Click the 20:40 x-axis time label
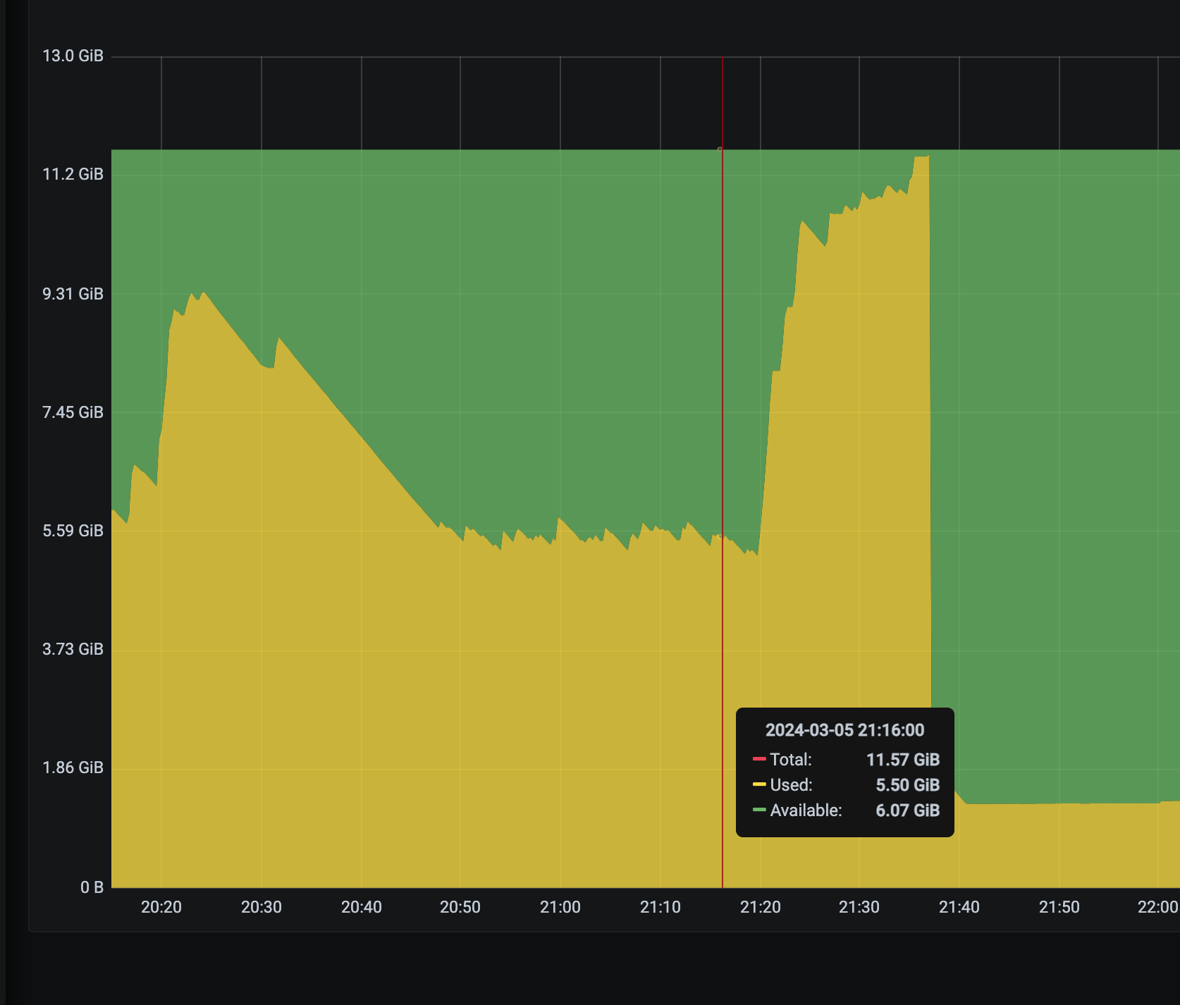1180x1005 pixels. tap(361, 907)
